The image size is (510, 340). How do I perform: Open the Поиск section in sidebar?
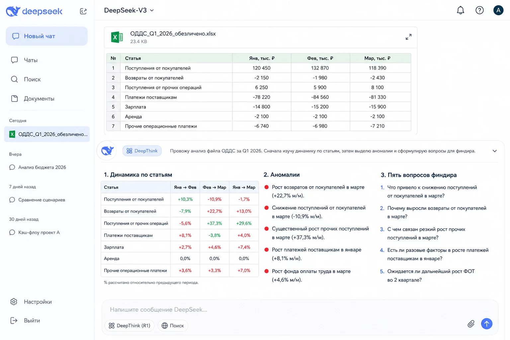[32, 79]
